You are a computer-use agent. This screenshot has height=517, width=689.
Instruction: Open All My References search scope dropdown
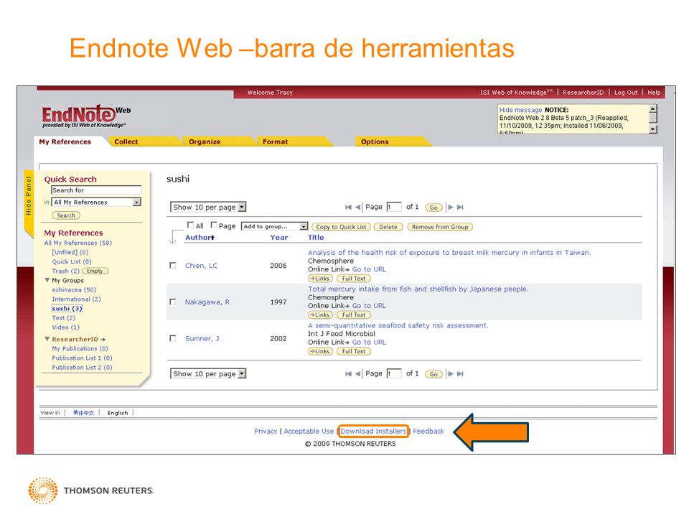(x=96, y=202)
